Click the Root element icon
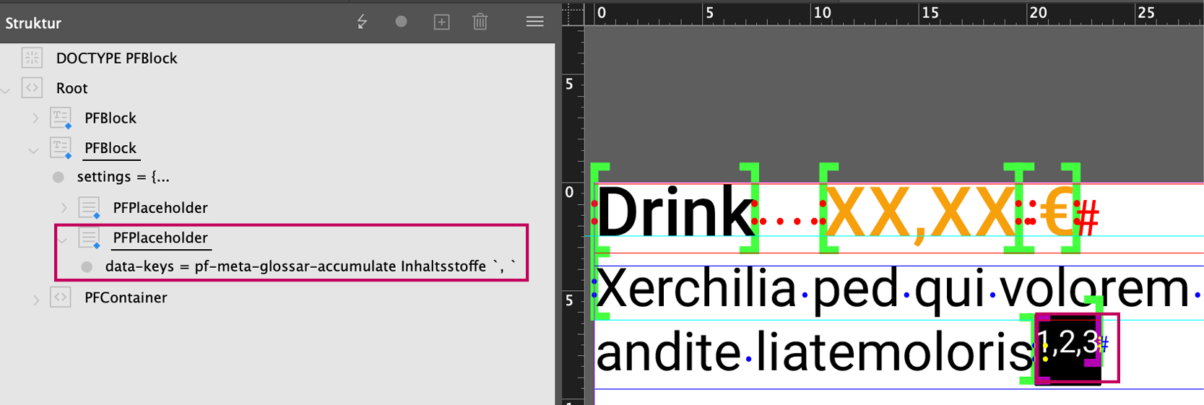This screenshot has height=405, width=1204. tap(32, 88)
